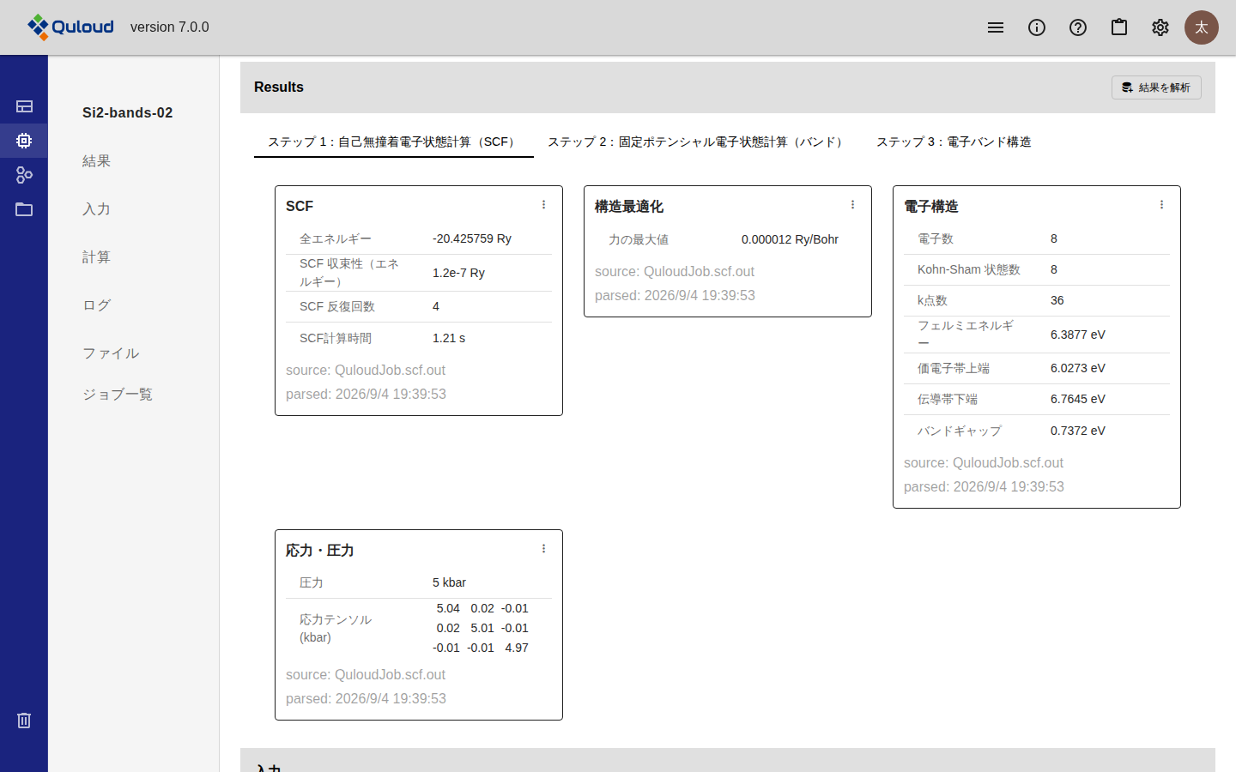Go to ジョブ一覧 in side navigation
The width and height of the screenshot is (1236, 772).
pos(118,395)
